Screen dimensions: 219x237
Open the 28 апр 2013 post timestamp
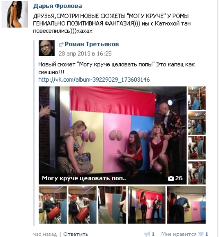85,54
